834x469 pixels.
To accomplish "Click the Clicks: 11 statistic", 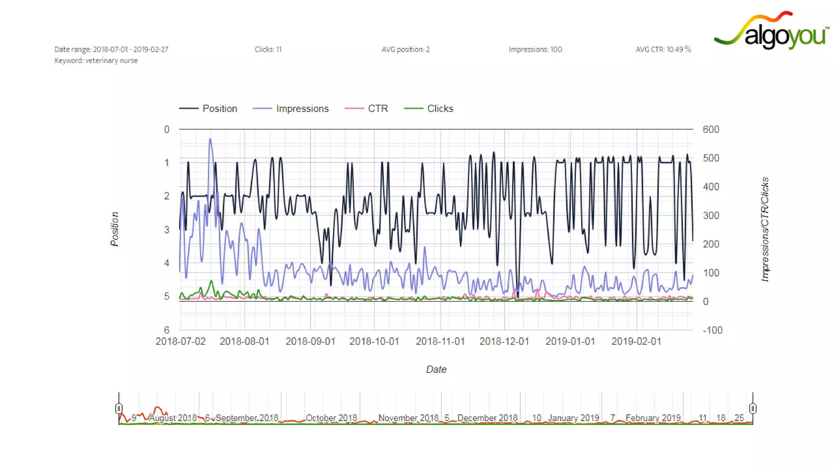I will coord(268,49).
